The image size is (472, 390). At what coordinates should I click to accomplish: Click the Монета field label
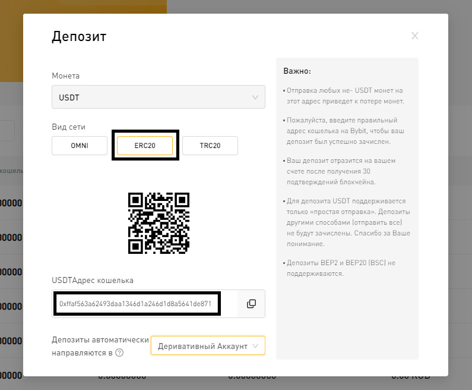(x=66, y=76)
